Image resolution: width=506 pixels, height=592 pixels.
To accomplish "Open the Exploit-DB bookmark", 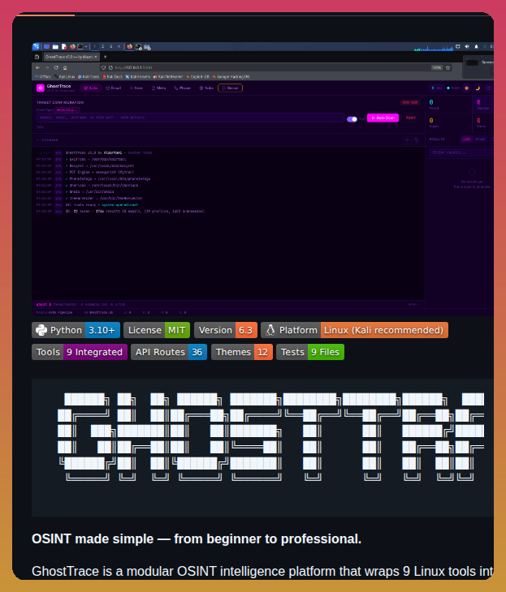I will (x=198, y=77).
